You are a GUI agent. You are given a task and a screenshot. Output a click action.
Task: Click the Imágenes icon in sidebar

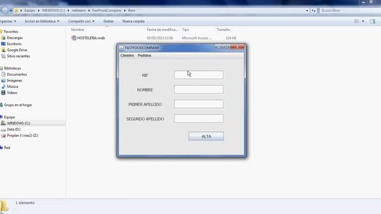[3, 81]
